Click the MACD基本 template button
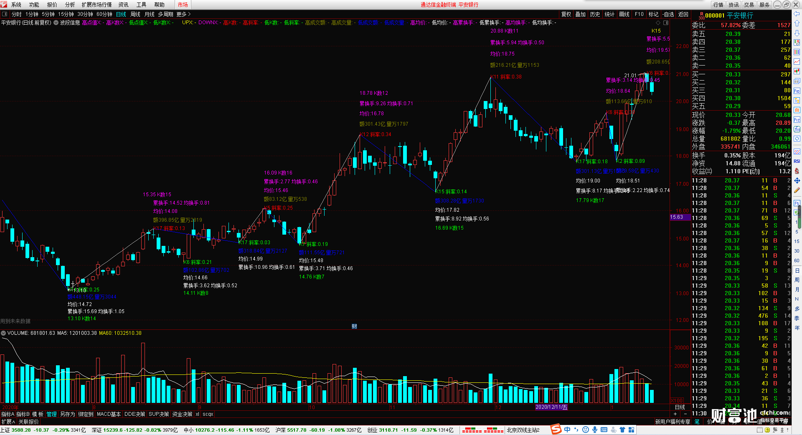The image size is (802, 435). [109, 414]
